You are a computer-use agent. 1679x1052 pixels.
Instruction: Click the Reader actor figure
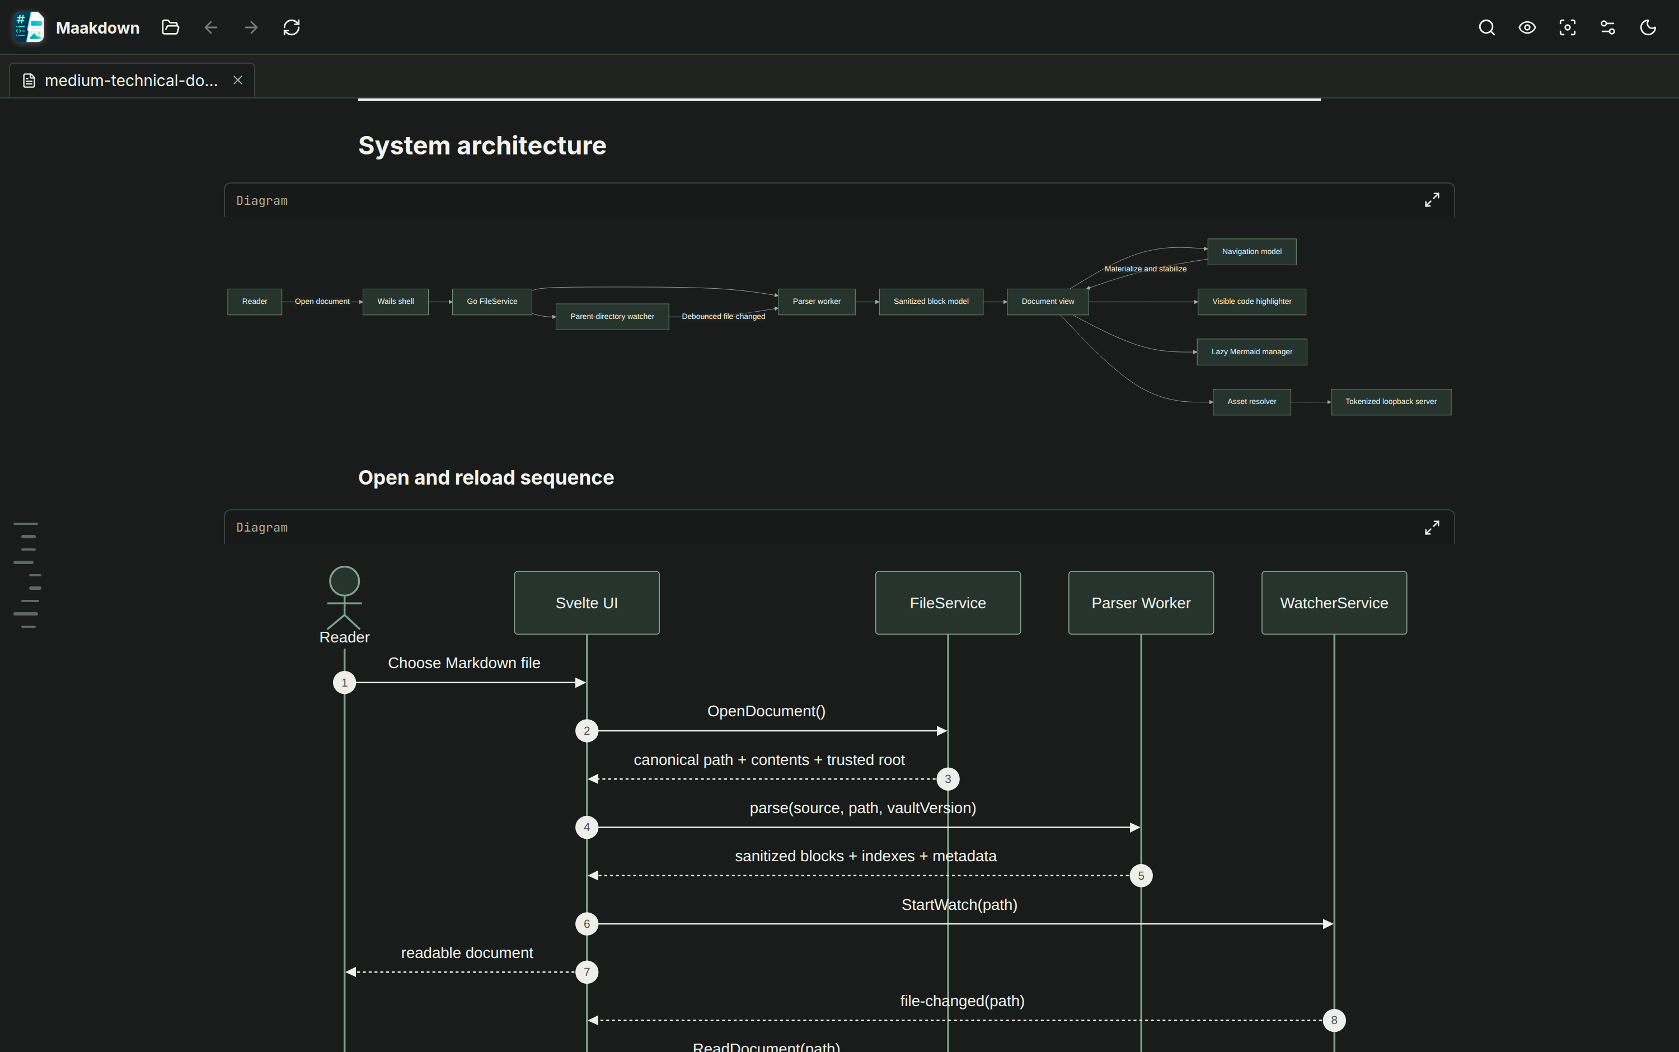point(344,605)
